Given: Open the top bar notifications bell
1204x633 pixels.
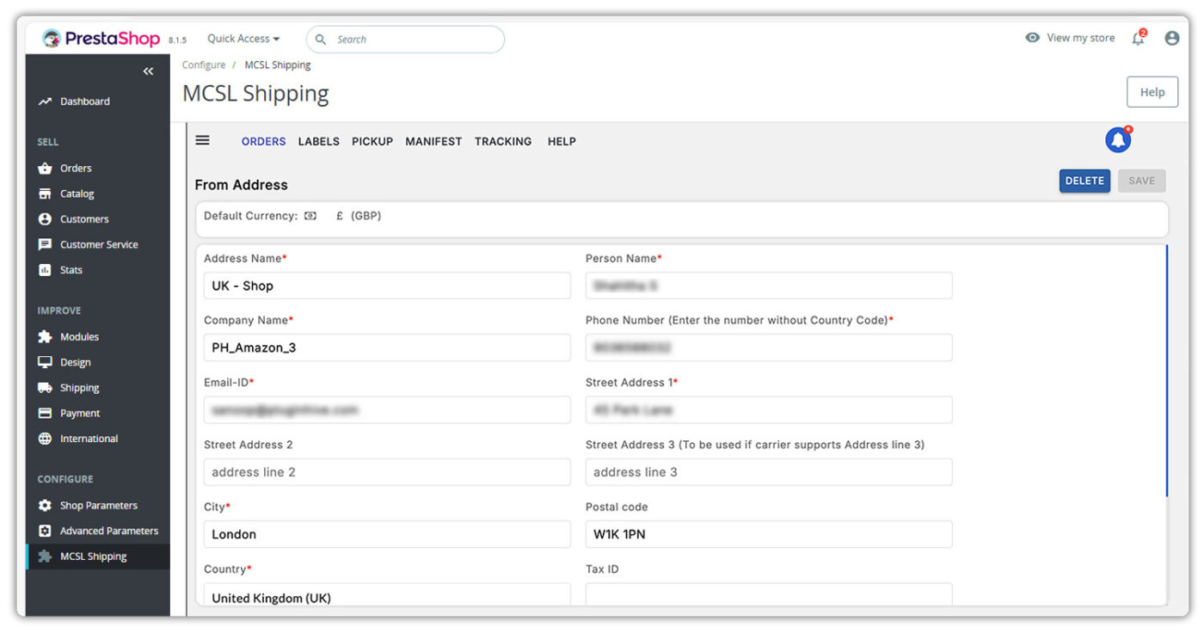Looking at the screenshot, I should pos(1139,38).
